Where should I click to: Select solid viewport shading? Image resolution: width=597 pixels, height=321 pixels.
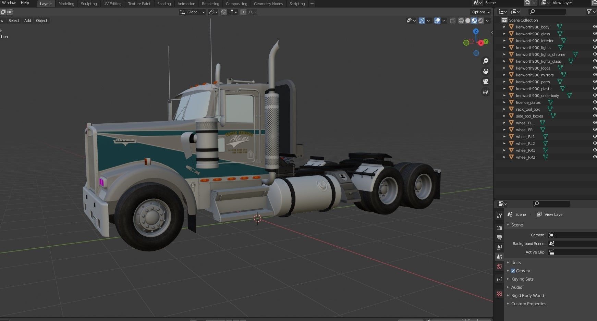pyautogui.click(x=468, y=21)
